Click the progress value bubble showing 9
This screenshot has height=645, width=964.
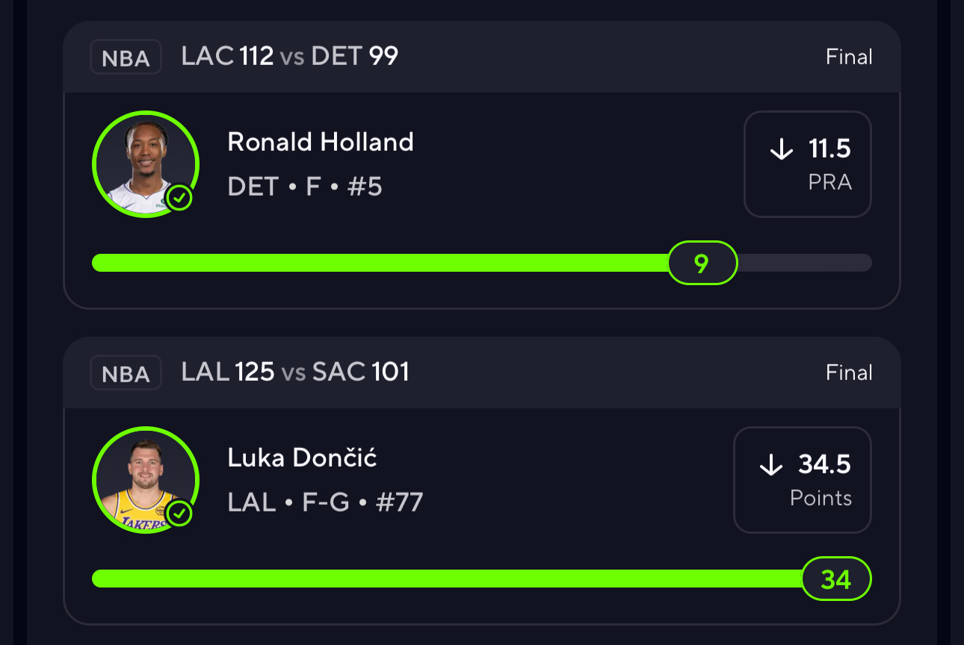702,263
